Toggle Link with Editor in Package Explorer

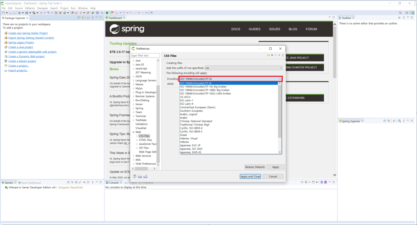click(83, 18)
